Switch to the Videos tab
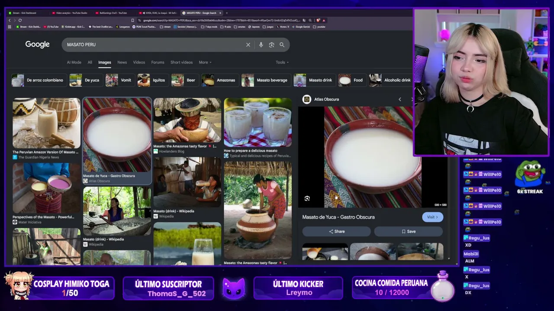The height and width of the screenshot is (311, 554). point(139,62)
